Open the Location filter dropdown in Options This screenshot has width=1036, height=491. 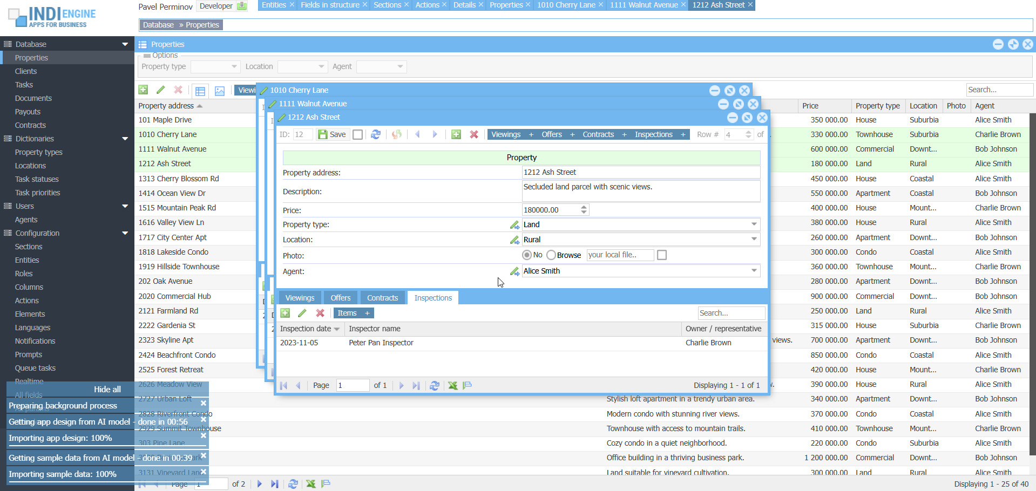[x=321, y=66]
